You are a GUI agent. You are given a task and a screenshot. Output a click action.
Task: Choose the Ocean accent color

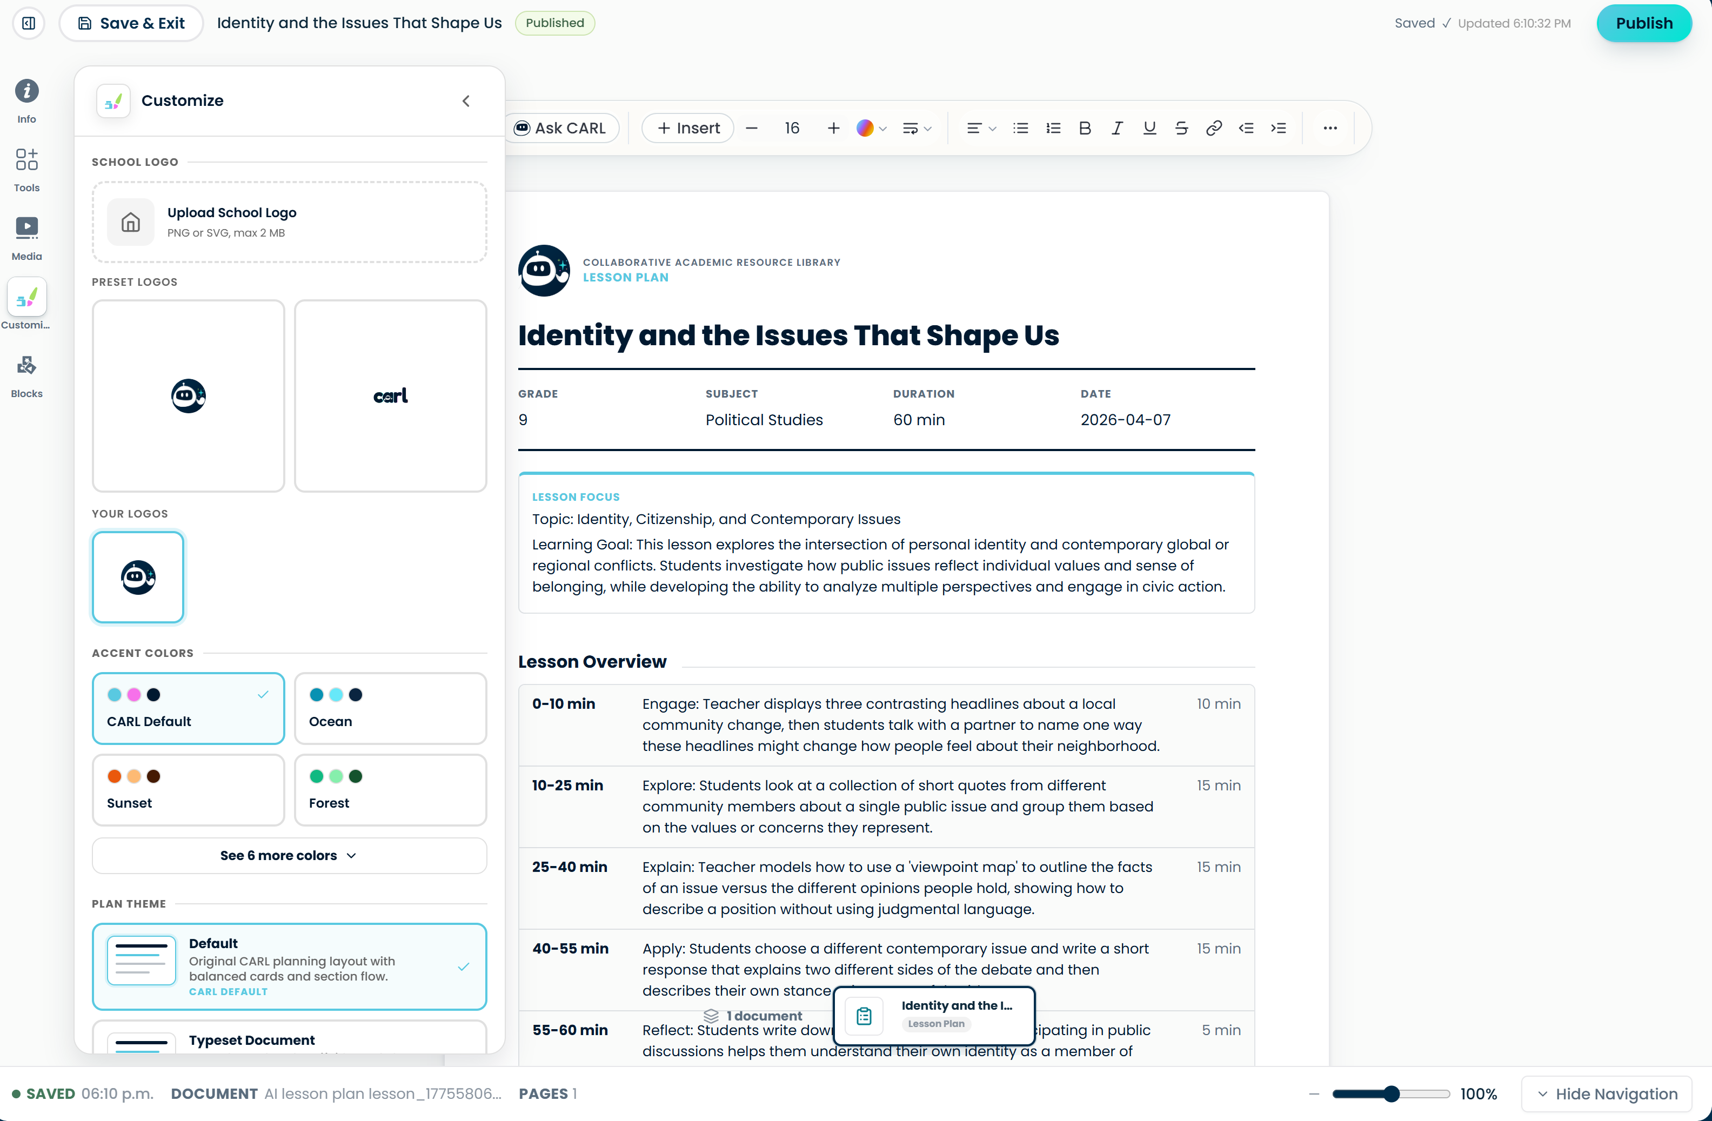tap(391, 708)
